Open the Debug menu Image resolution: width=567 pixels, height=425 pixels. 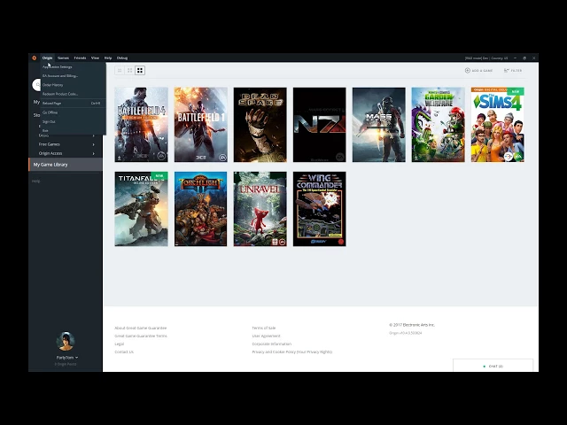click(x=122, y=58)
